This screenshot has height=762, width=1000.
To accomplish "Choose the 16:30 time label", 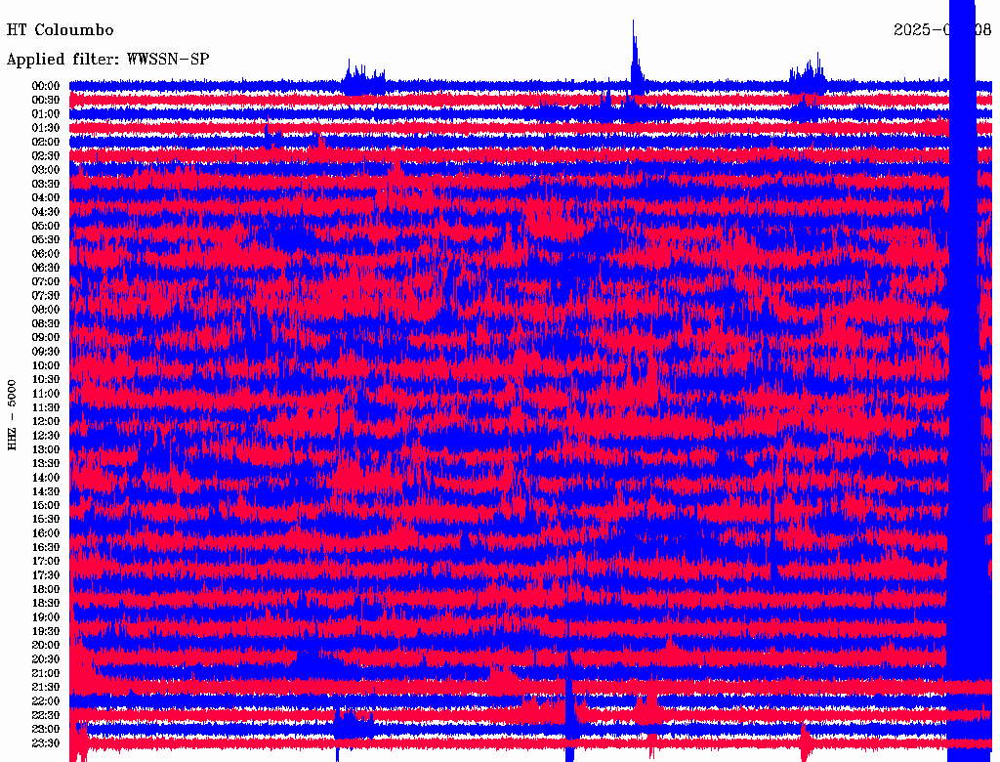I will [46, 548].
